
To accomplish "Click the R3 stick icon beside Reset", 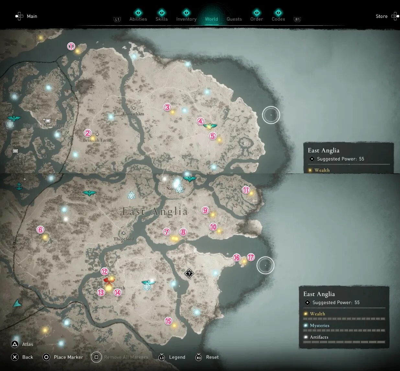I will click(x=199, y=357).
